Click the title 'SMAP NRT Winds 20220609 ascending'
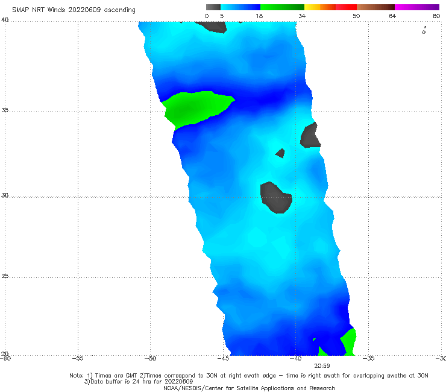The width and height of the screenshot is (446, 392). (74, 10)
